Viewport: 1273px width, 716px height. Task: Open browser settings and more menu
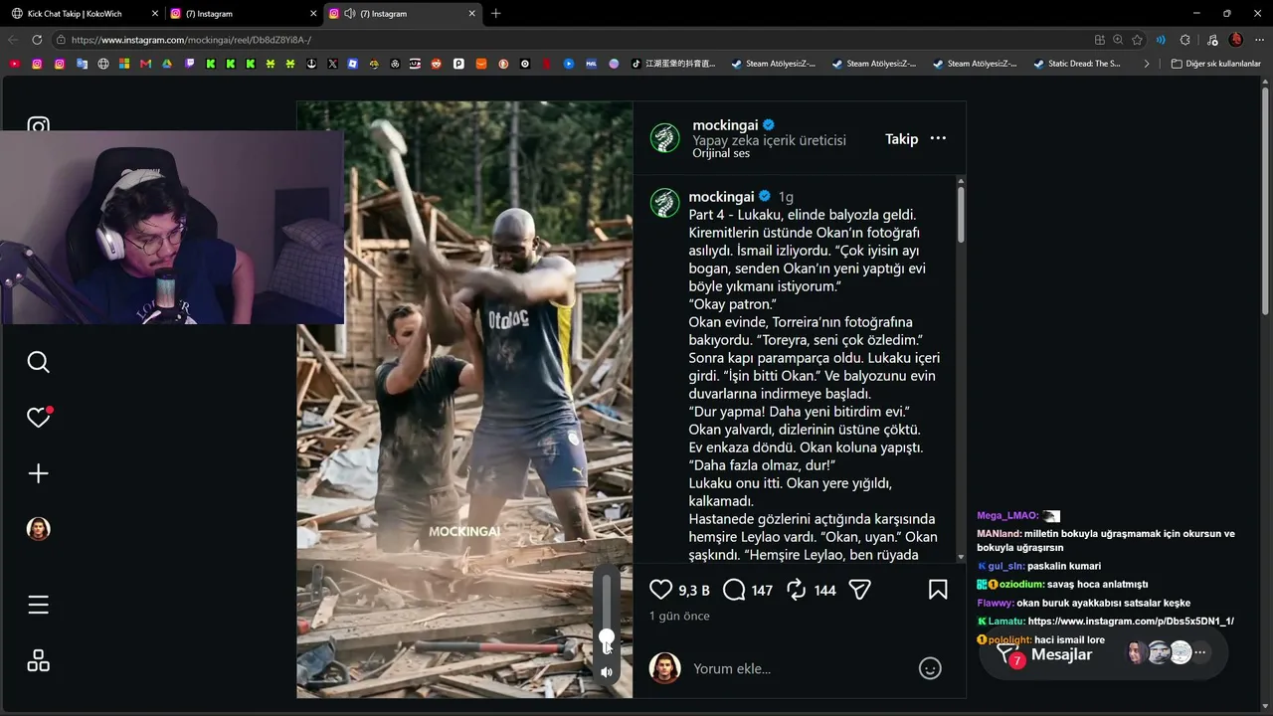point(1259,40)
